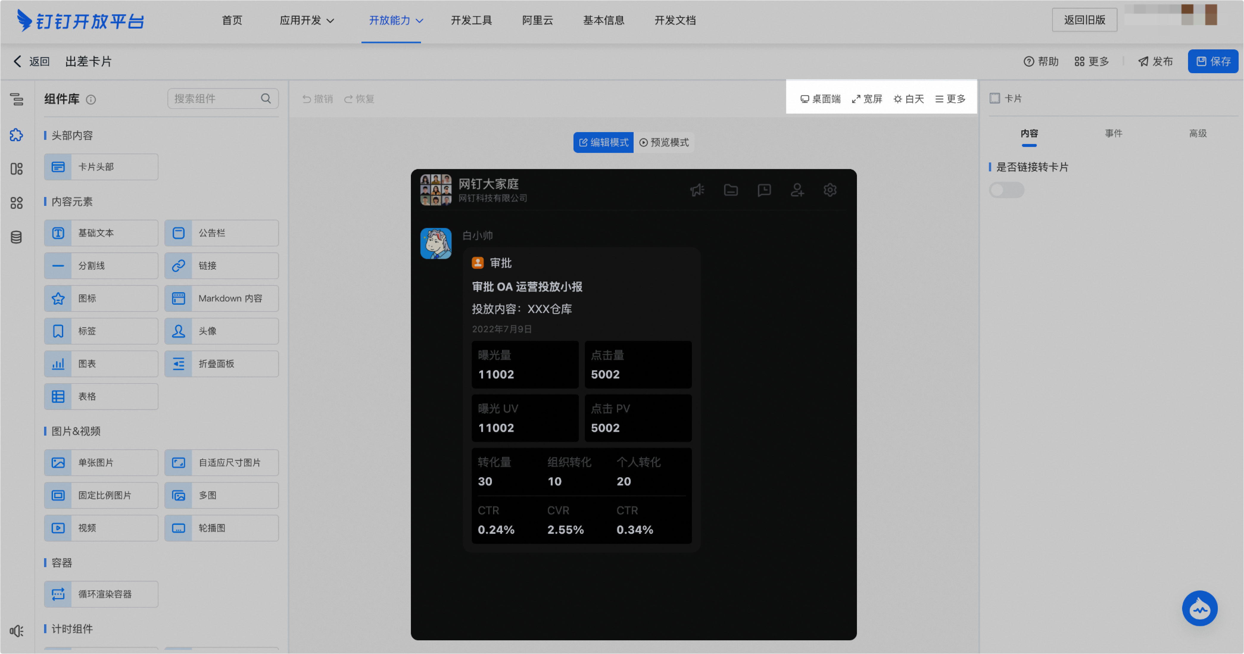The width and height of the screenshot is (1244, 654).
Task: Click the folder icon in chat header
Action: pos(731,190)
